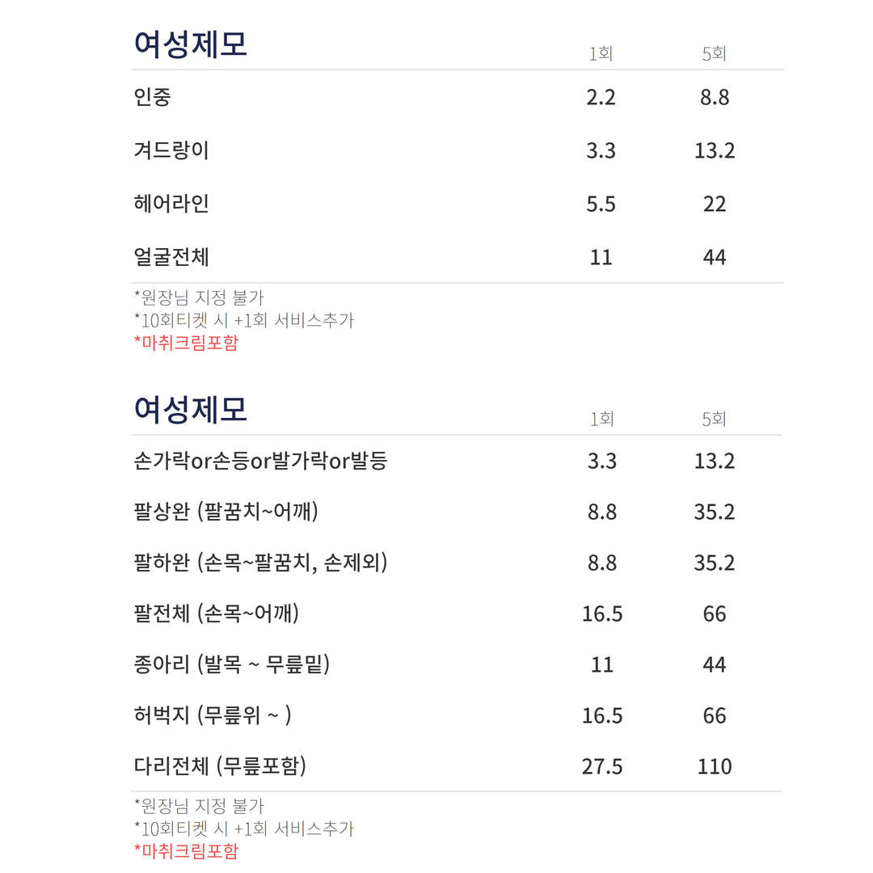
Task: Click the 손가락or손등or발가락or발등 item
Action: point(260,462)
